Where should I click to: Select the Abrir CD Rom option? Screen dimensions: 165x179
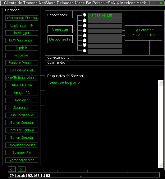(x=22, y=85)
